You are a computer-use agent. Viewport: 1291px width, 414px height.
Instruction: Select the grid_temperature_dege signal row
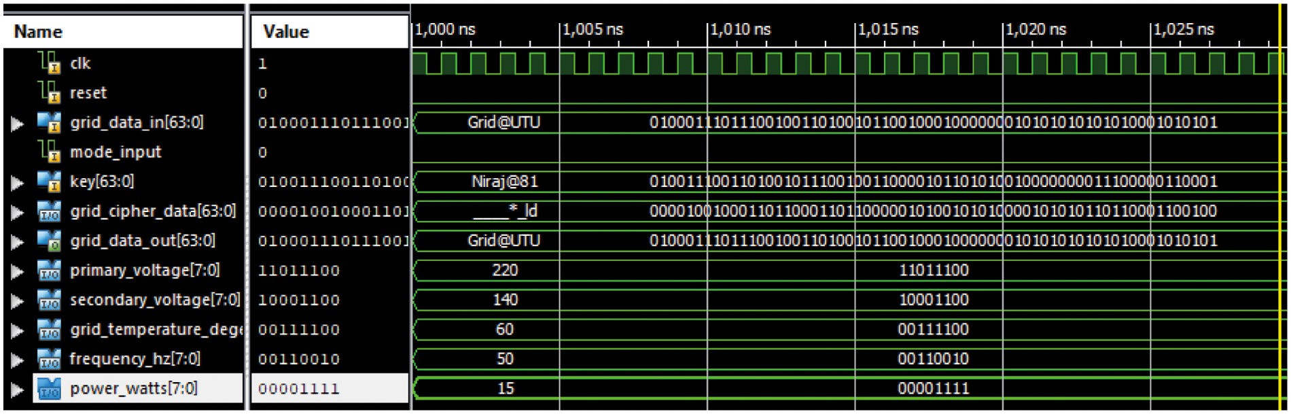click(156, 330)
